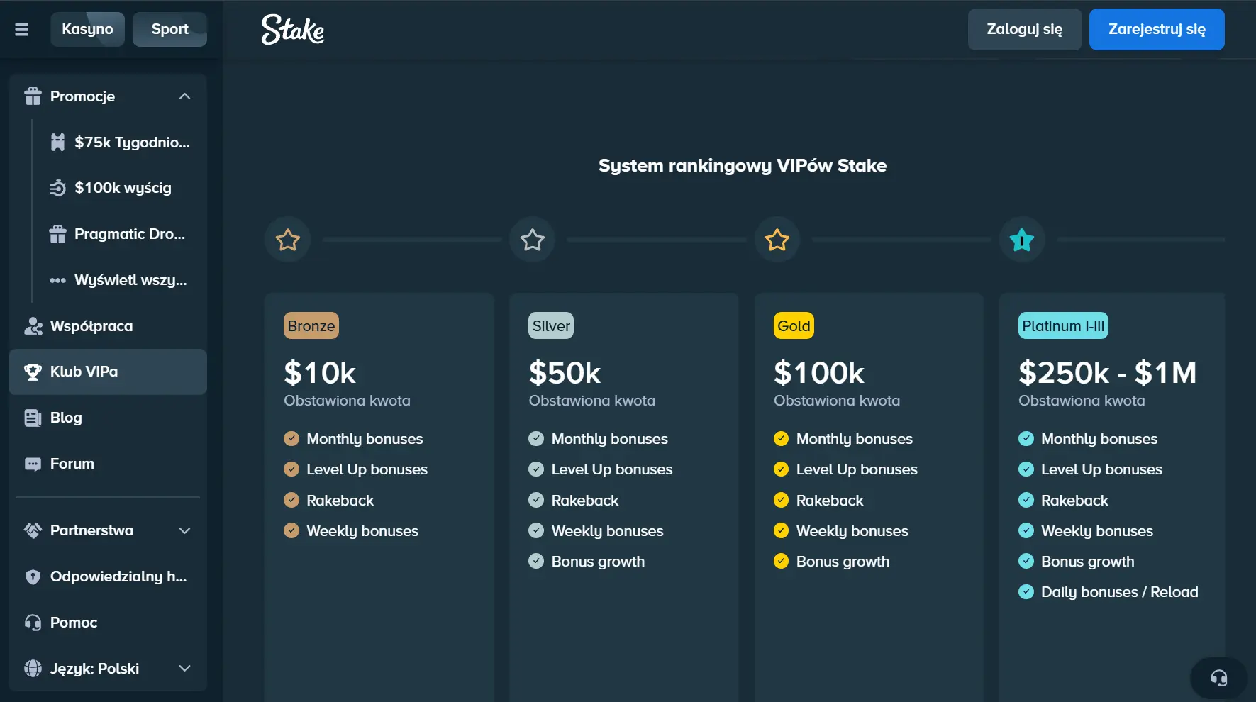Click Level Up bonuses in Gold card
Screen dimensions: 1256x702
pos(857,469)
